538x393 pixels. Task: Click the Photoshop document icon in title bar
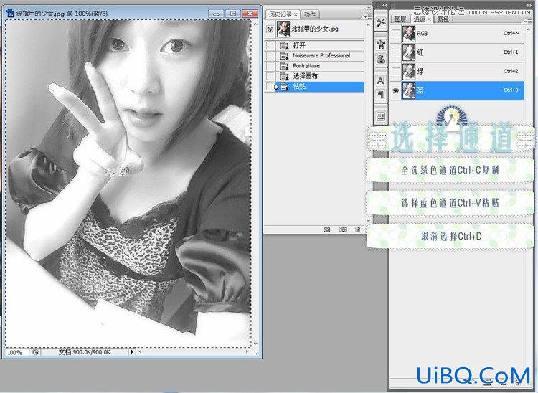11,14
